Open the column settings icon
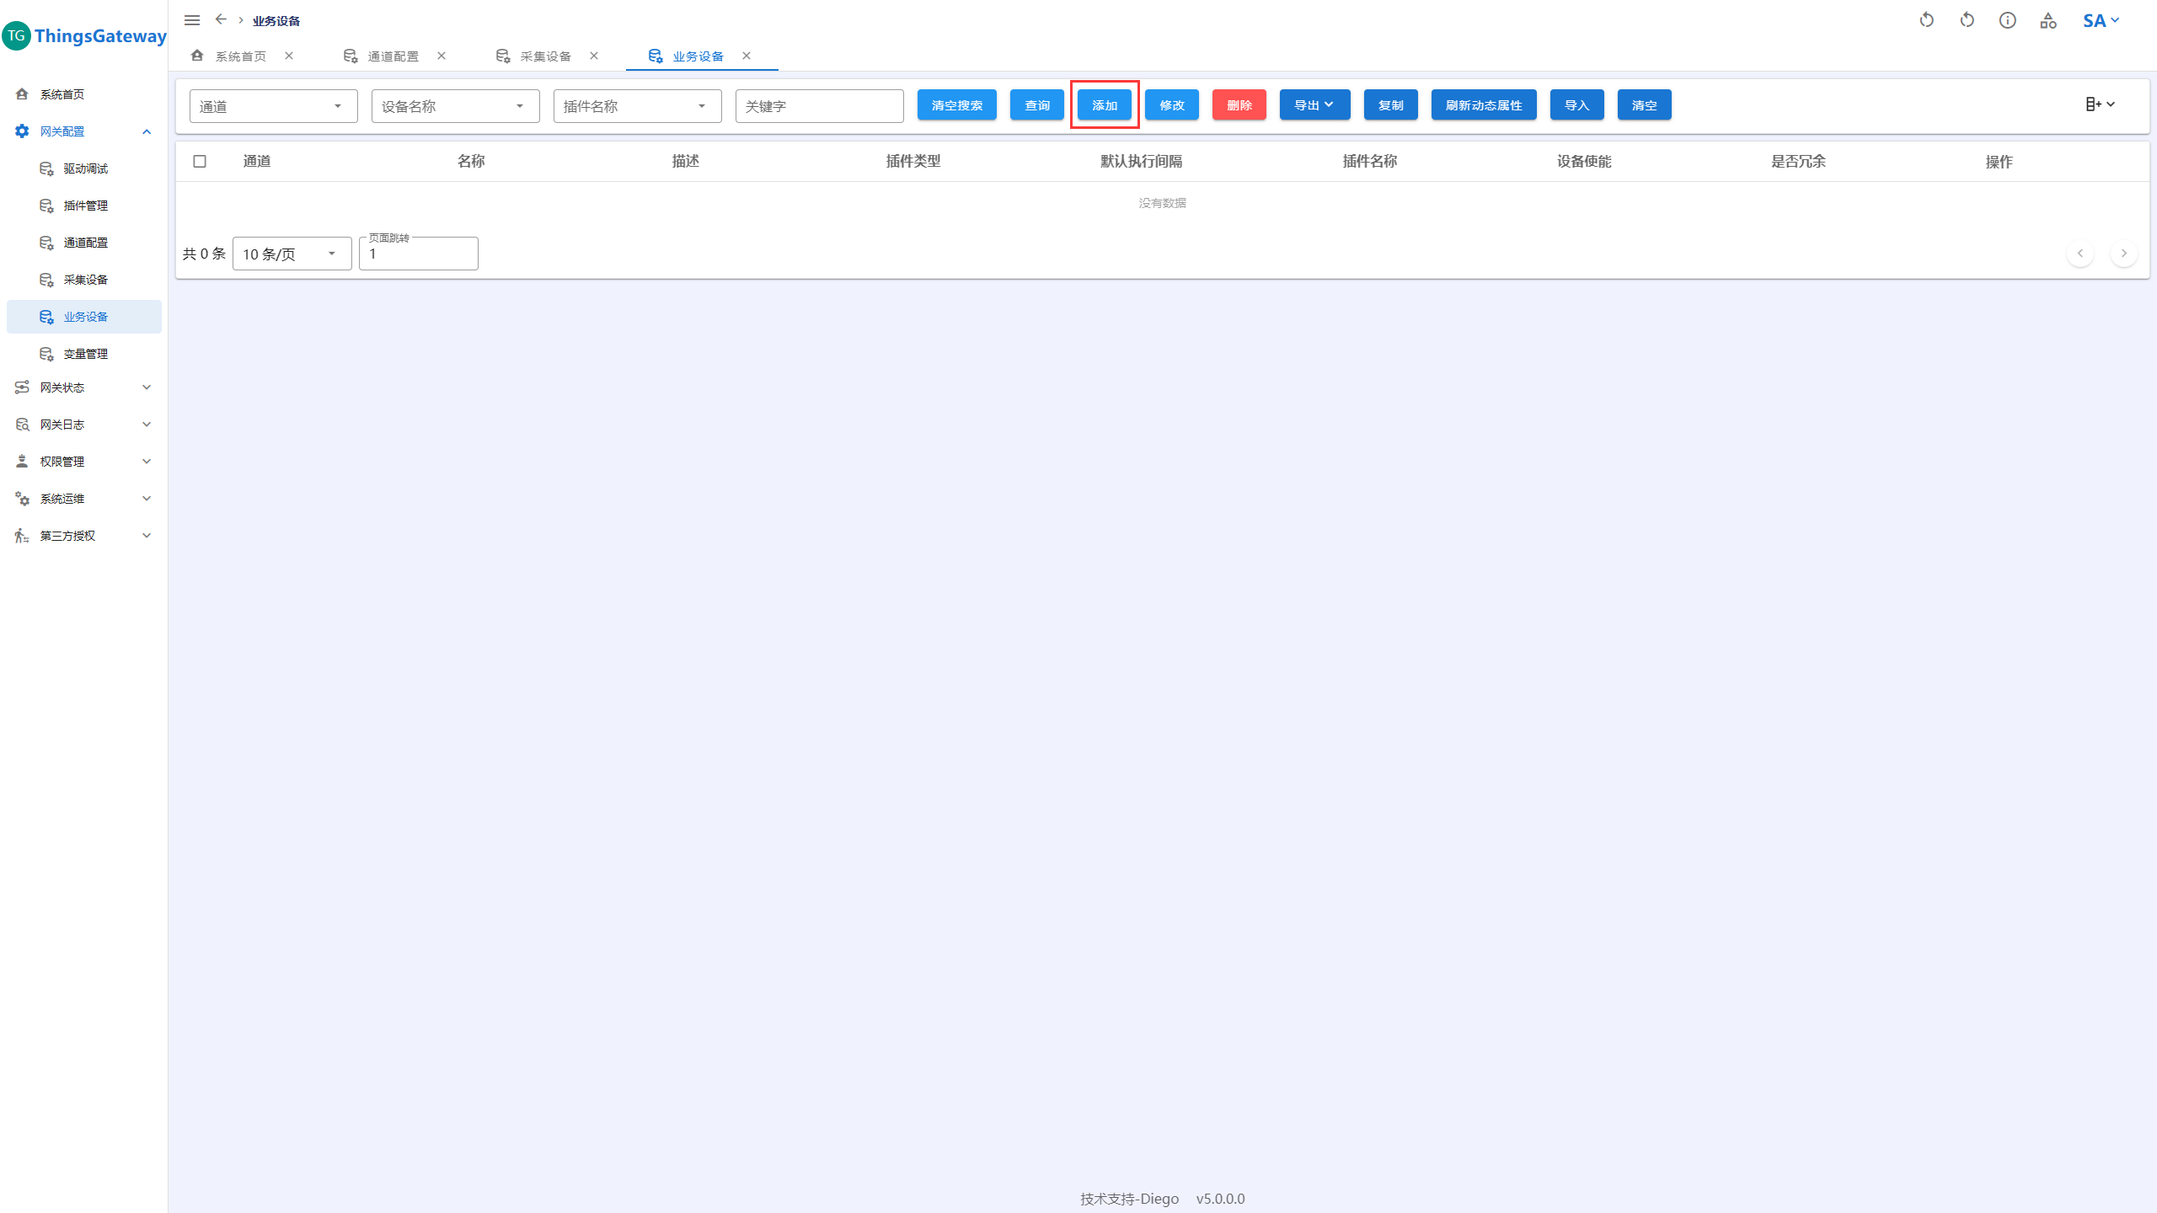The width and height of the screenshot is (2157, 1213). (2100, 104)
